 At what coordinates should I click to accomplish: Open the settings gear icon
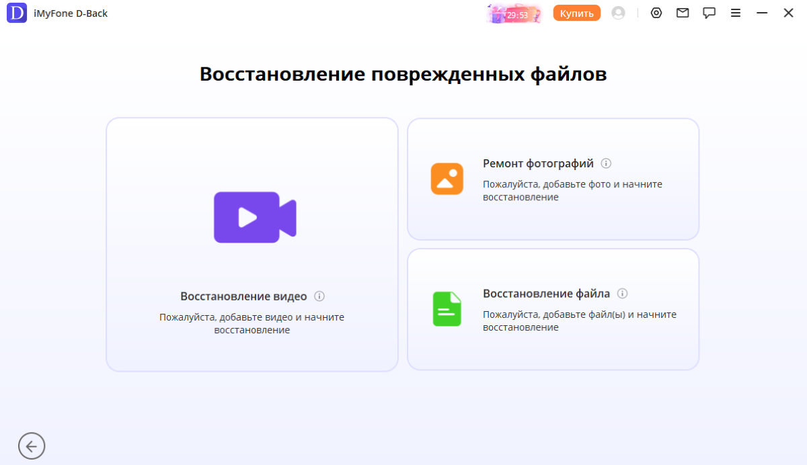pyautogui.click(x=656, y=12)
